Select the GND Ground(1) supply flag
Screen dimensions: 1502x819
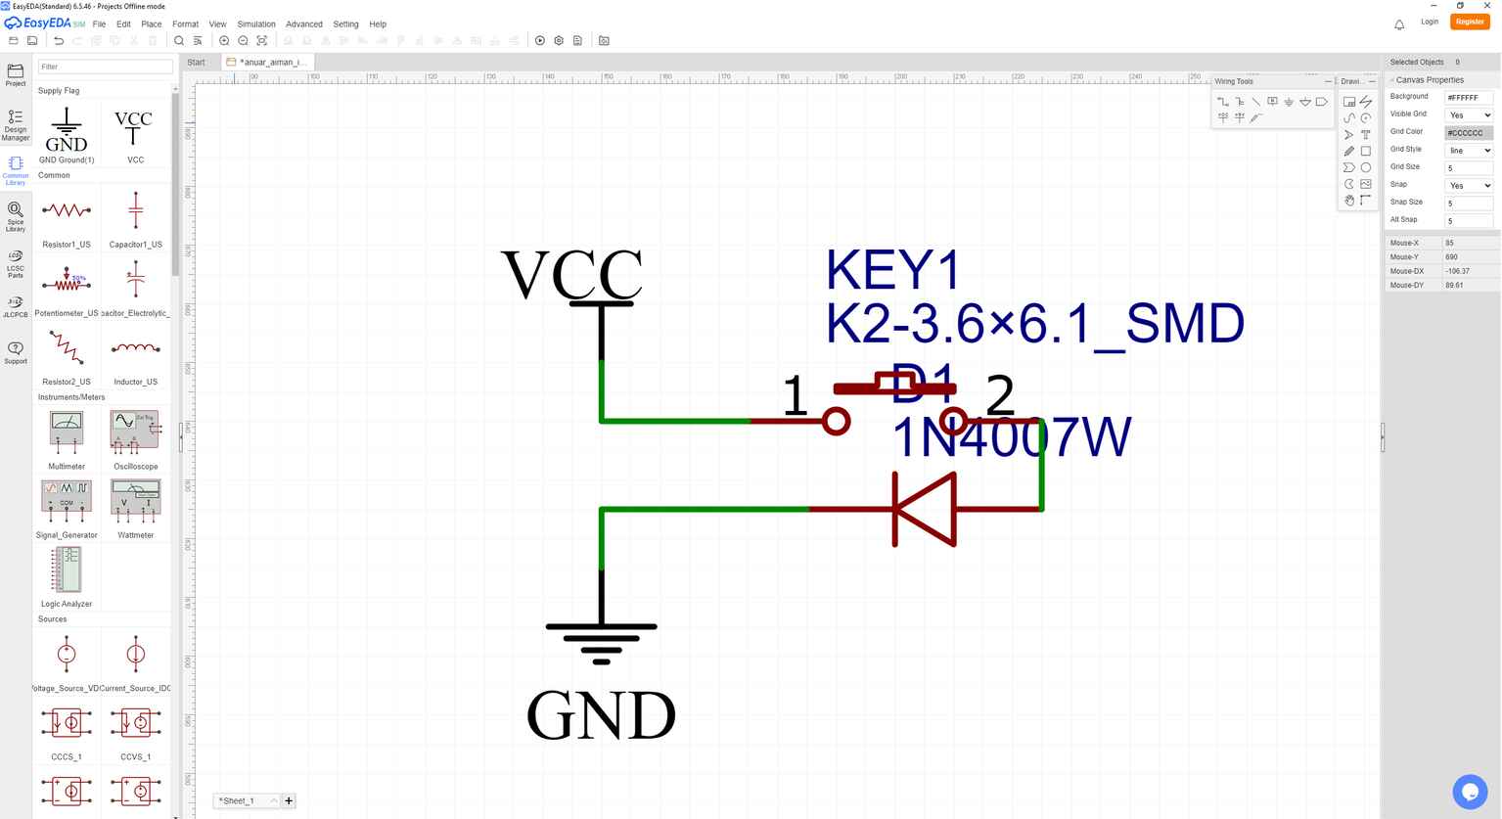point(67,133)
